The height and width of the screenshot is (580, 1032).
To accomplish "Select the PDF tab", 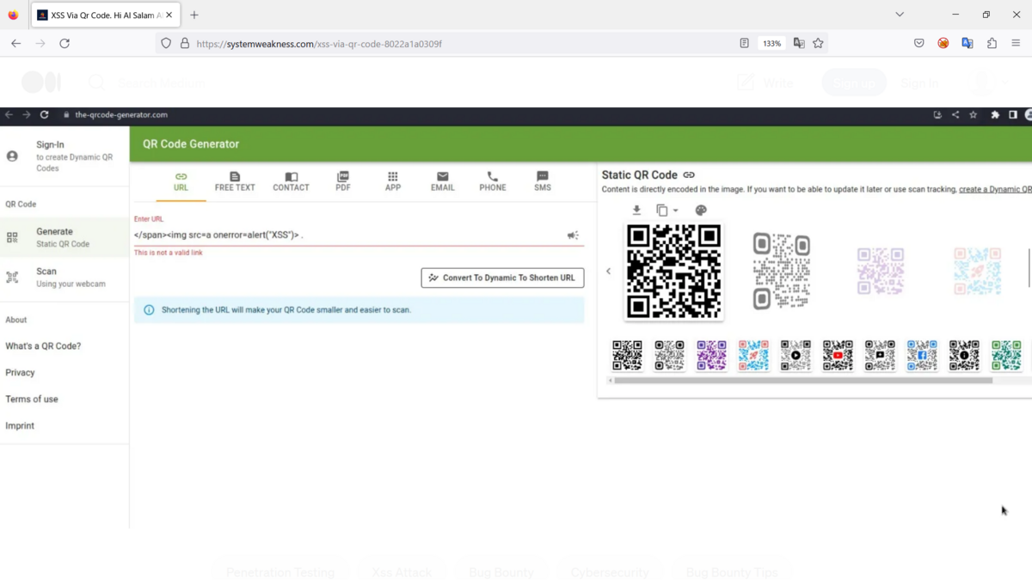I will tap(343, 181).
